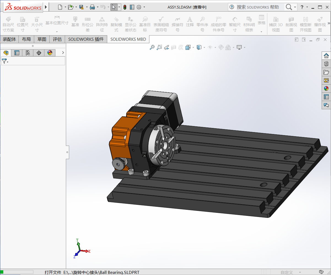The width and height of the screenshot is (331, 275).
Task: Switch to the SOLIDWORKS 插件 tab
Action: [x=86, y=39]
